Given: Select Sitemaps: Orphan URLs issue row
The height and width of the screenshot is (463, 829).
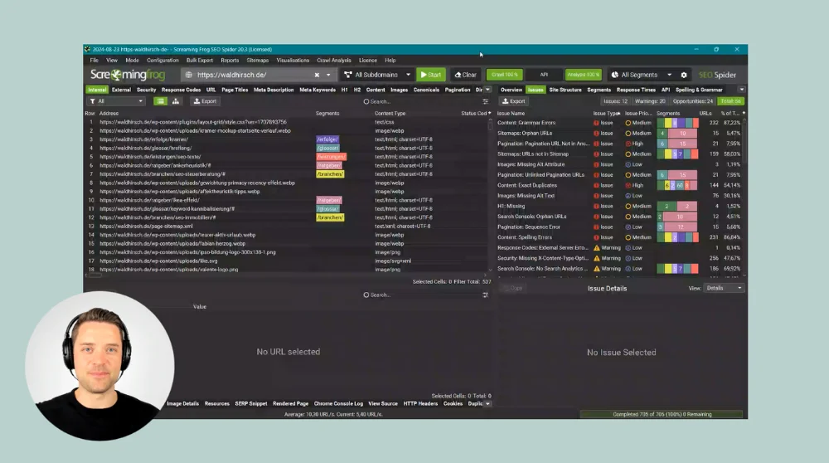Looking at the screenshot, I should point(619,134).
